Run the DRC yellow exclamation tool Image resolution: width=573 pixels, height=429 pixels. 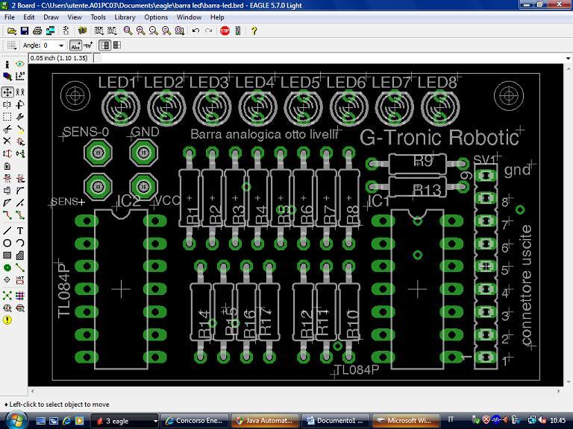click(x=7, y=320)
